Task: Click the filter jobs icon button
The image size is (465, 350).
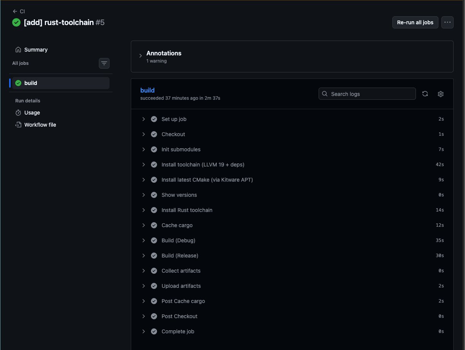Action: tap(104, 63)
